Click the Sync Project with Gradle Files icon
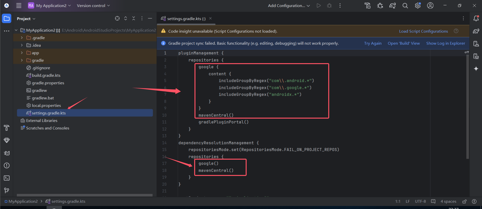Viewport: 482px width, 209px height. coord(392,6)
